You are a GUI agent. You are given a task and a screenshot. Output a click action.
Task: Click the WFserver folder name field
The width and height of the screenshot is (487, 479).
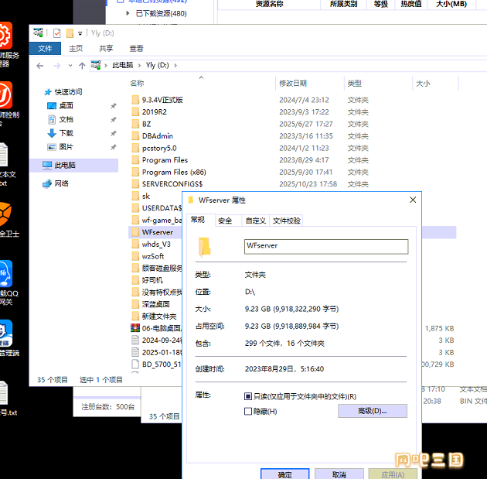[325, 246]
